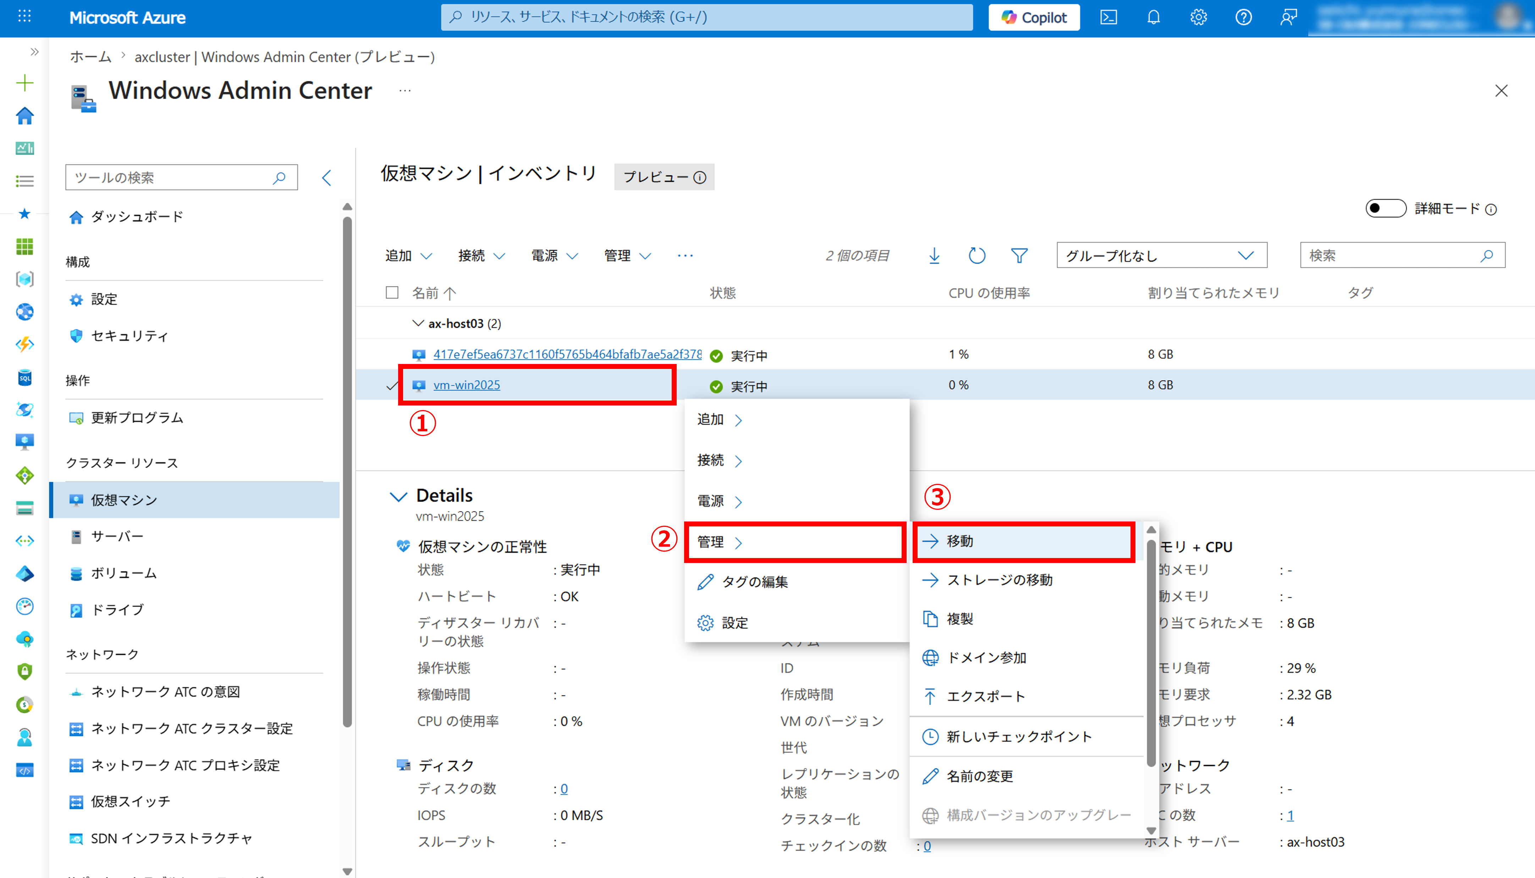Click preview info icon beside プレビュー
This screenshot has width=1535, height=878.
pos(700,177)
